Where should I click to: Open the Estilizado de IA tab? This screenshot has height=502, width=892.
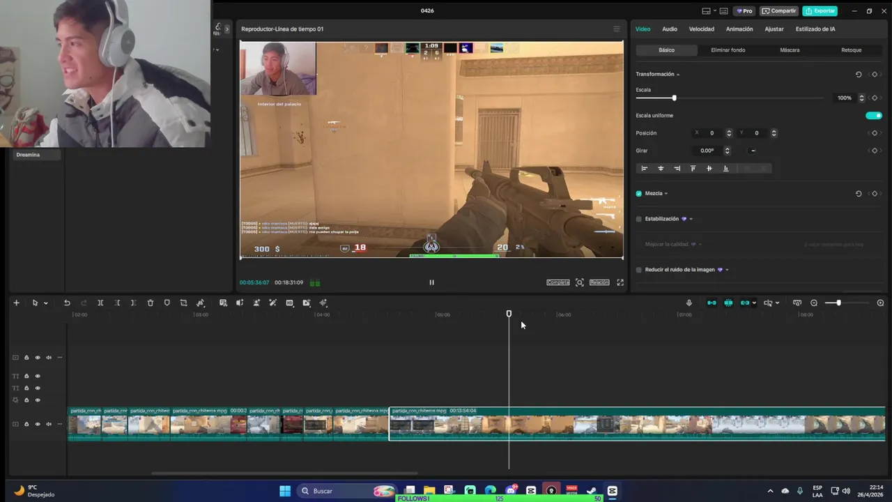(815, 29)
